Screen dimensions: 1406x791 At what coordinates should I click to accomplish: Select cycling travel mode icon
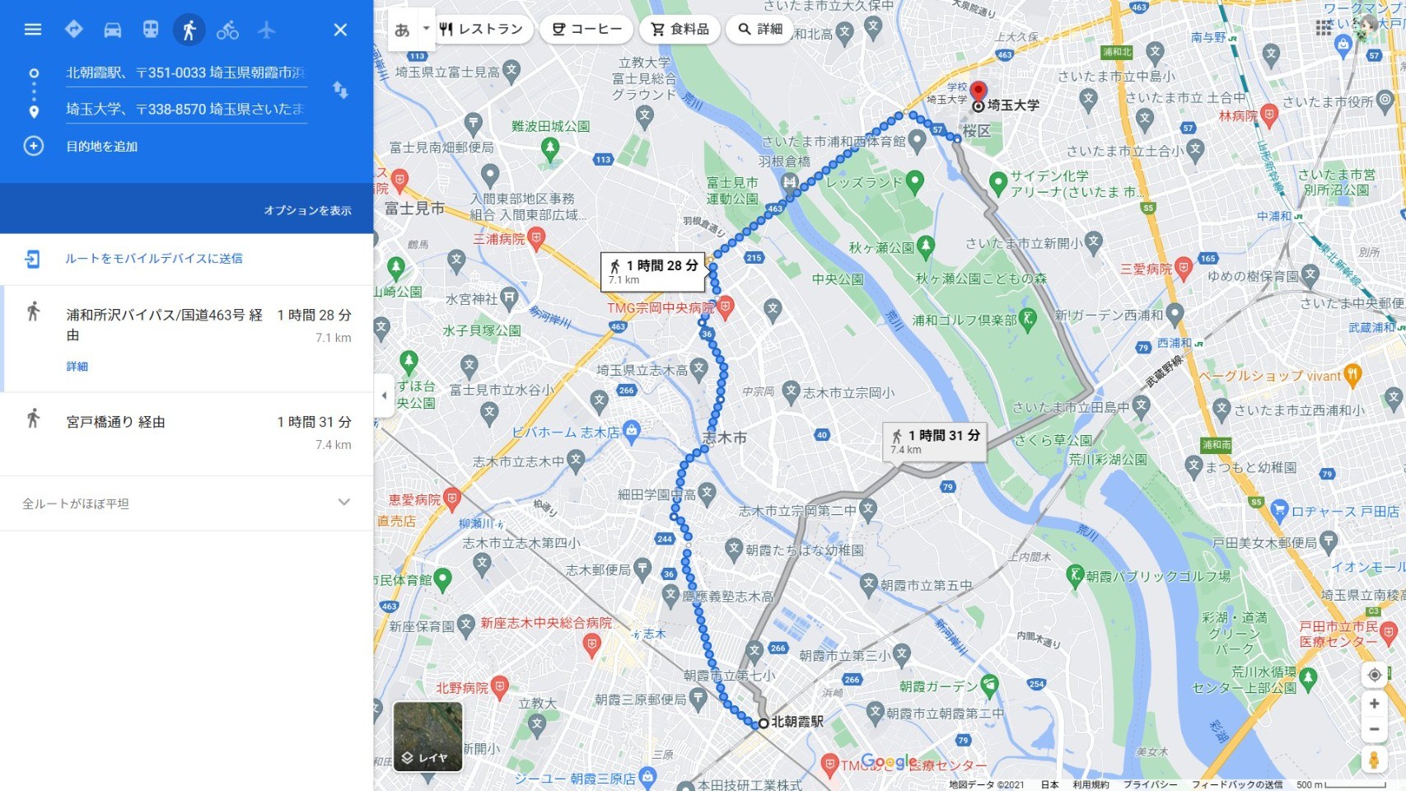227,30
